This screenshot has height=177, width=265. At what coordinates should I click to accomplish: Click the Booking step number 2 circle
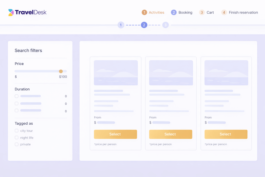pyautogui.click(x=174, y=12)
